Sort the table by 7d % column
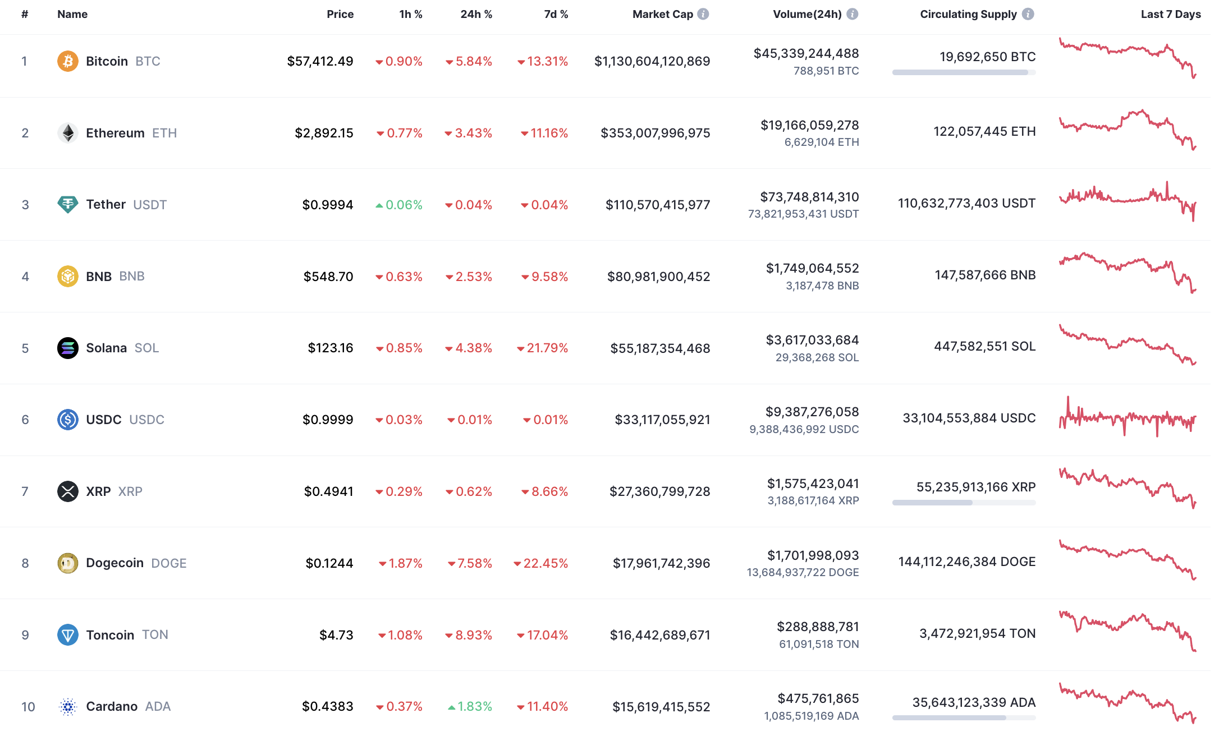This screenshot has height=736, width=1219. coord(556,14)
